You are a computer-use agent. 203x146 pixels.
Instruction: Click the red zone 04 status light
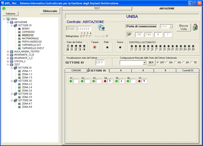(x=105, y=81)
